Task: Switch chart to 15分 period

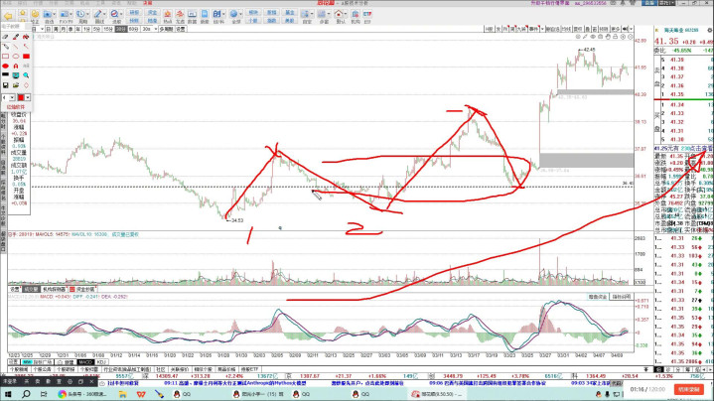Action: (x=108, y=29)
